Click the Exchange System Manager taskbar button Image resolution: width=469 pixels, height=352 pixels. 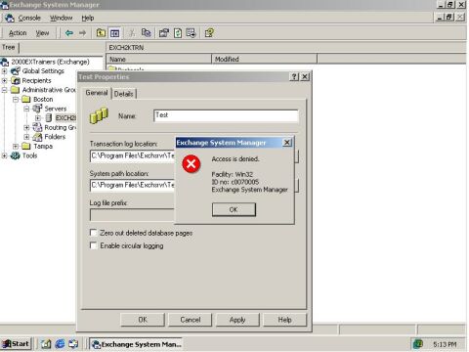click(x=136, y=344)
